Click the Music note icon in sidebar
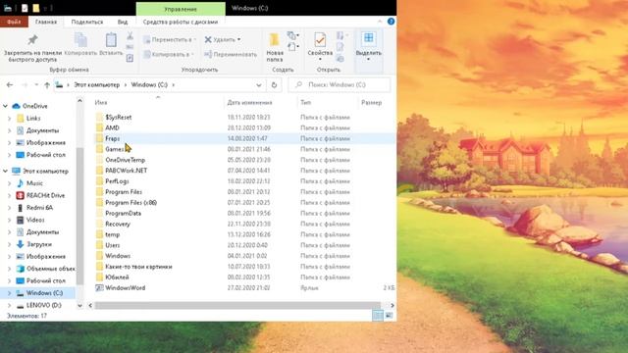 point(20,183)
